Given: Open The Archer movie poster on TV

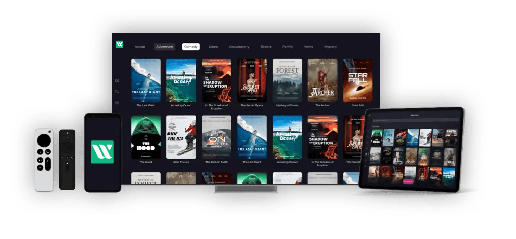Looking at the screenshot, I should (x=322, y=80).
